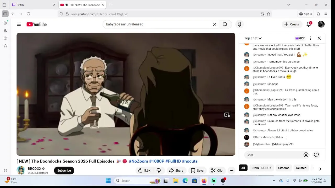Select the Related chip
This screenshot has width=335, height=188.
point(301,168)
